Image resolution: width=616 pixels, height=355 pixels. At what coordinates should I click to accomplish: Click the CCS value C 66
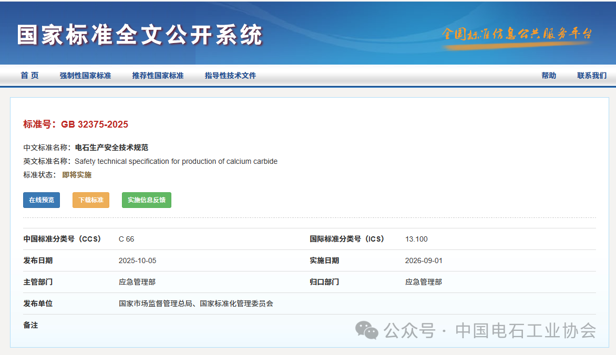[126, 239]
